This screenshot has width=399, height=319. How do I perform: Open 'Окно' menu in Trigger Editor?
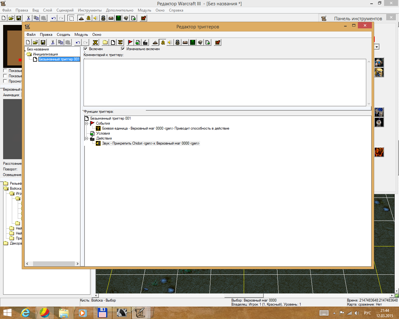coord(97,35)
